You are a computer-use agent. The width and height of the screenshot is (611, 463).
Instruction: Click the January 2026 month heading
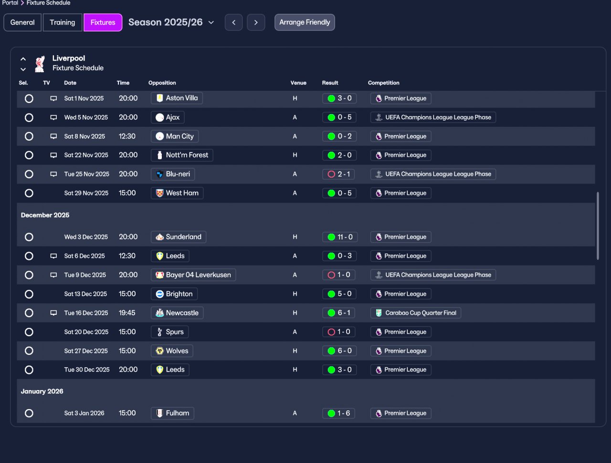[42, 391]
